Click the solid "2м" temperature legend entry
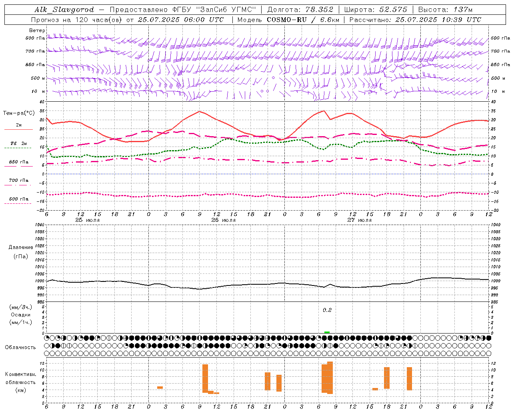The width and height of the screenshot is (512, 410). click(19, 125)
